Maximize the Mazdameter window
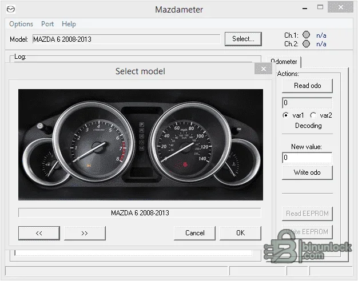Image resolution: width=358 pixels, height=281 pixels. coord(320,7)
